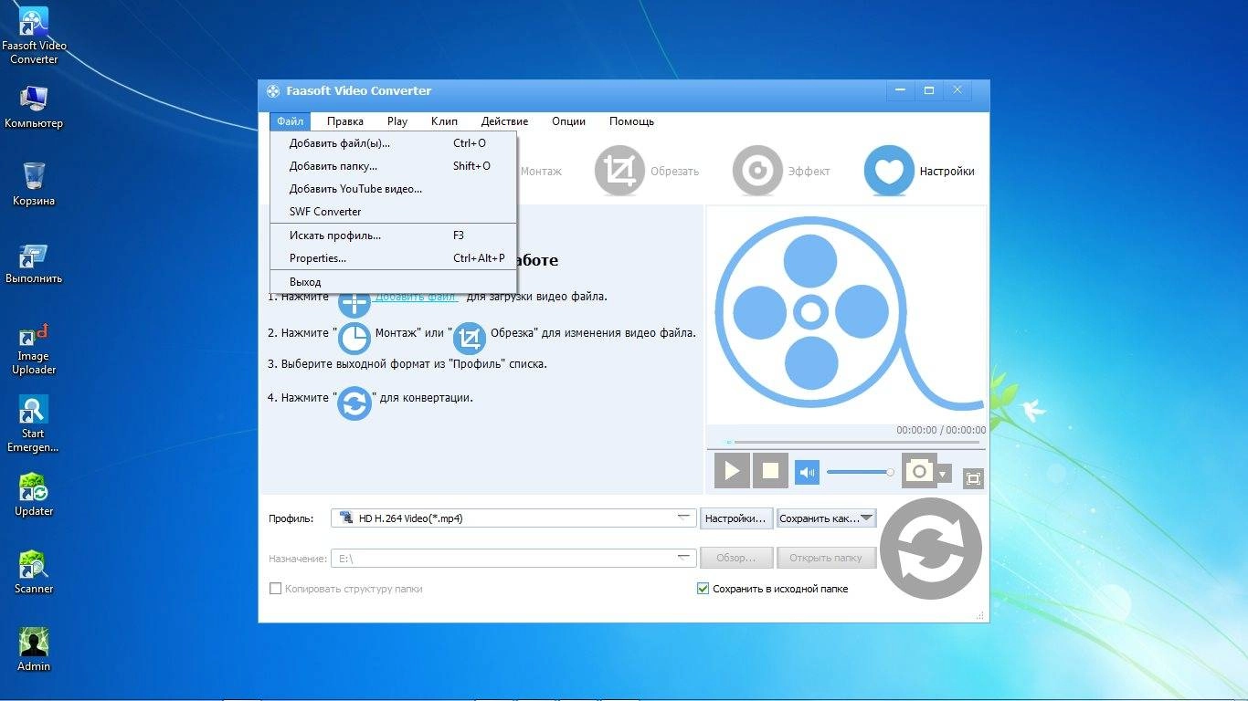Open the Действие menu
The height and width of the screenshot is (701, 1248).
pos(504,121)
